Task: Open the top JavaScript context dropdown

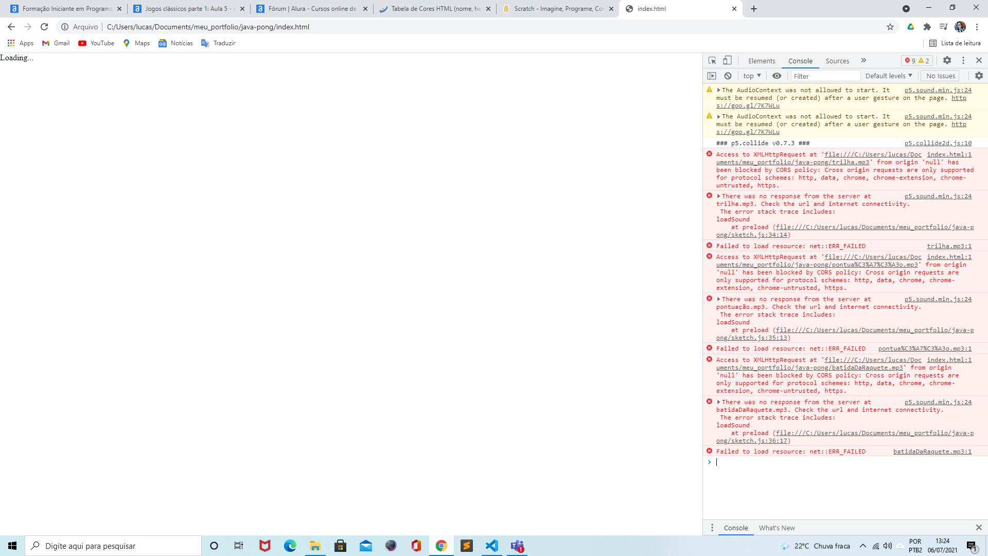Action: [752, 76]
